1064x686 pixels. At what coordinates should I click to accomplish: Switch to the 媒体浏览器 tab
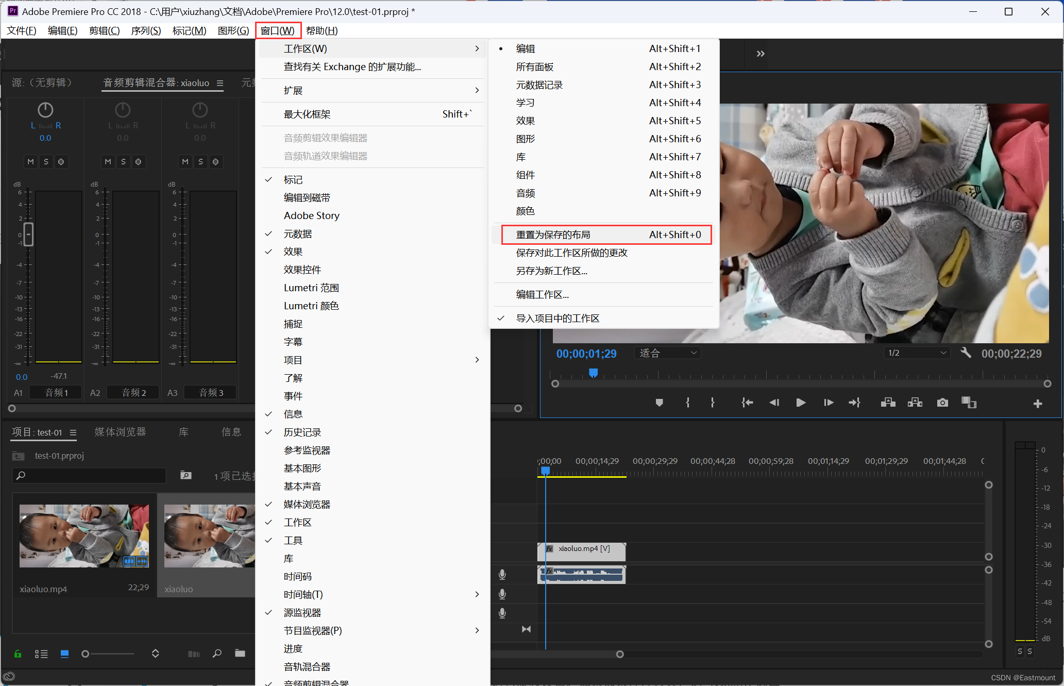click(120, 432)
